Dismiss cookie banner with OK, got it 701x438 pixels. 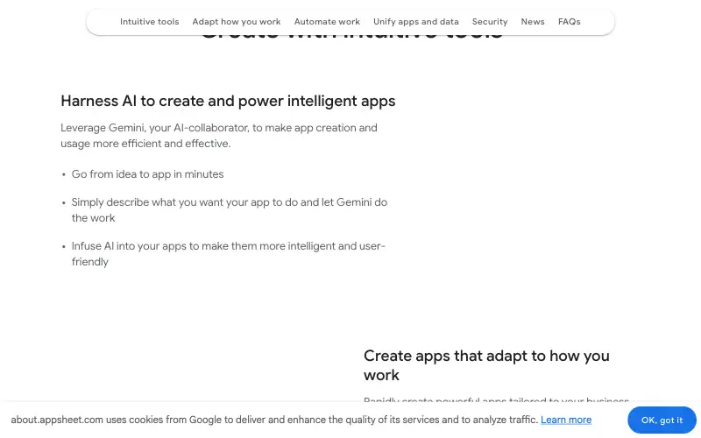click(662, 420)
